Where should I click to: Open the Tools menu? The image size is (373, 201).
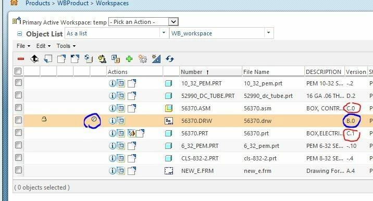[66, 46]
